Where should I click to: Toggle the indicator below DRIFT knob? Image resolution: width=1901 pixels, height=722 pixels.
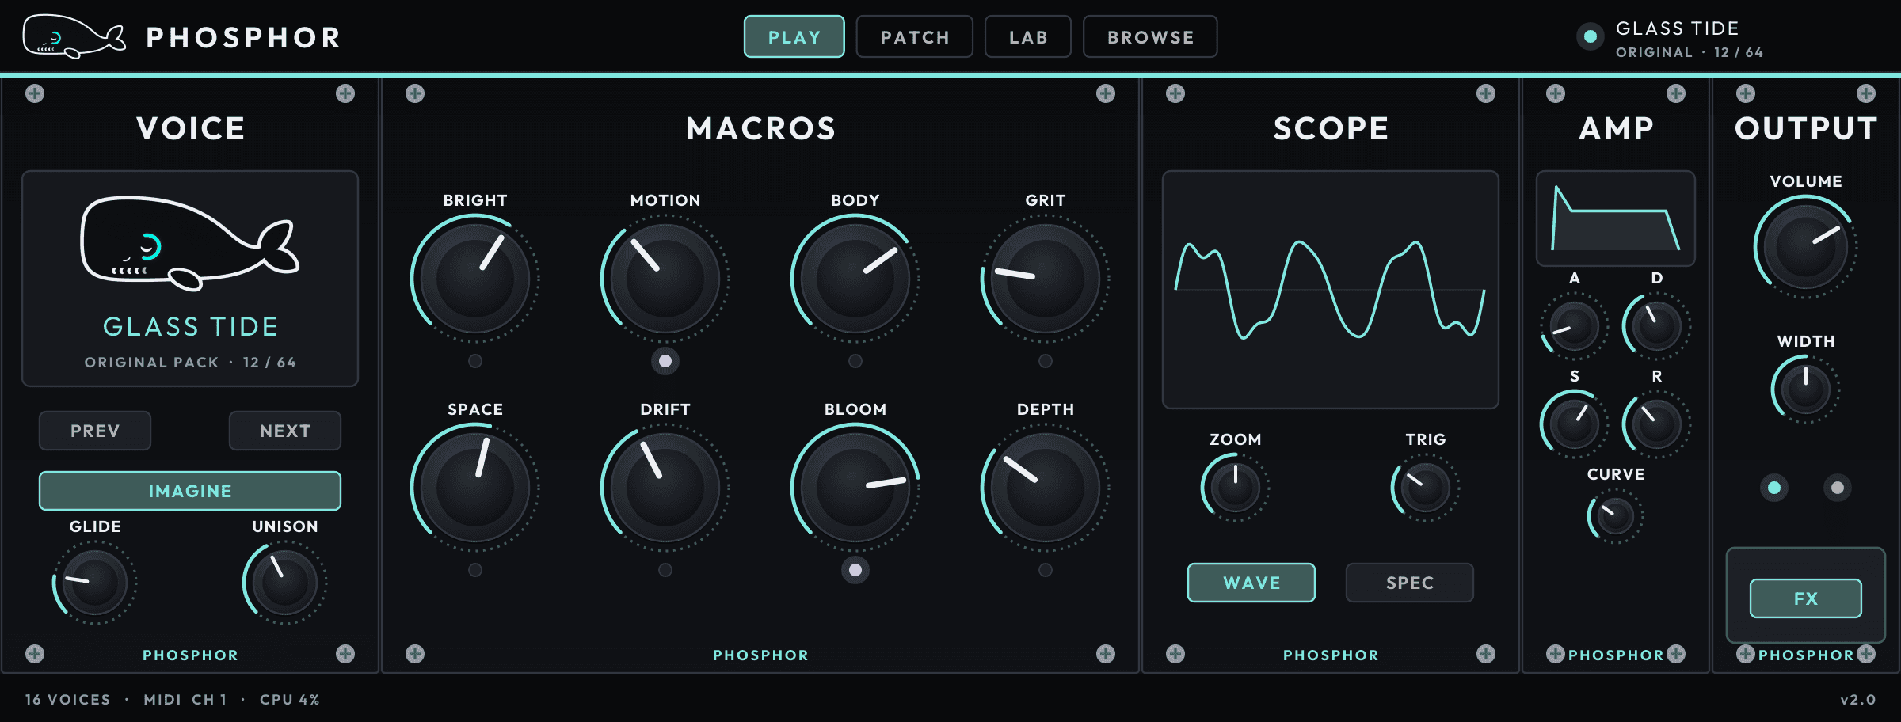pyautogui.click(x=665, y=570)
